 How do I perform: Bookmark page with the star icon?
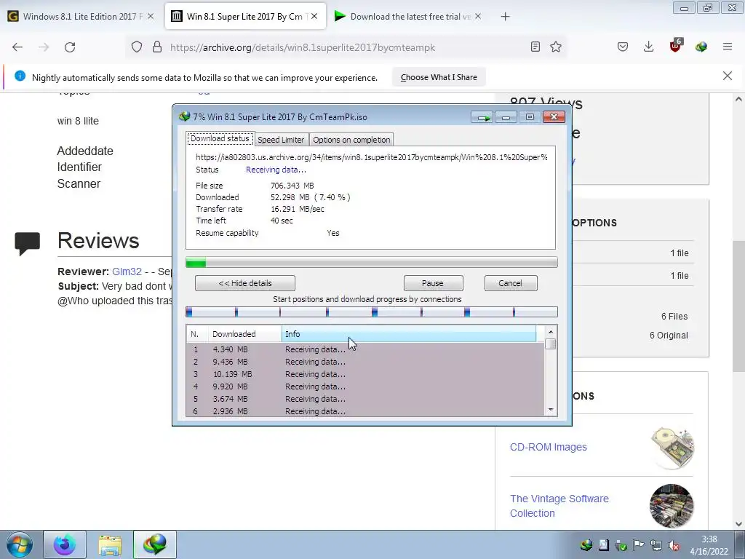tap(556, 47)
